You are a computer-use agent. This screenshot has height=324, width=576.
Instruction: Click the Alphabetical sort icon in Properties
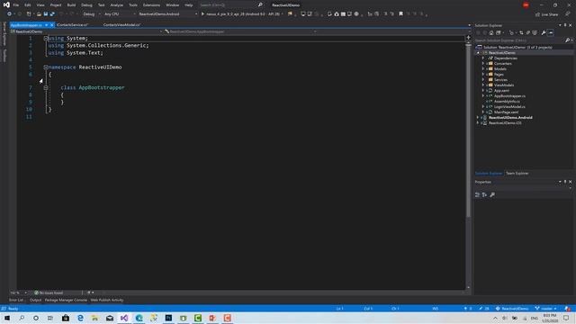pos(484,194)
